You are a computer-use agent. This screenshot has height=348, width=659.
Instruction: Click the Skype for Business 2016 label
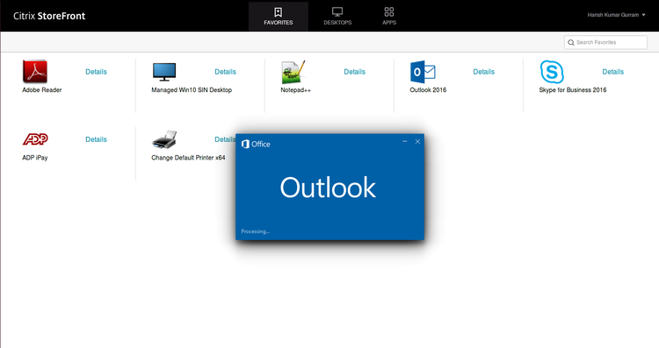pyautogui.click(x=573, y=89)
